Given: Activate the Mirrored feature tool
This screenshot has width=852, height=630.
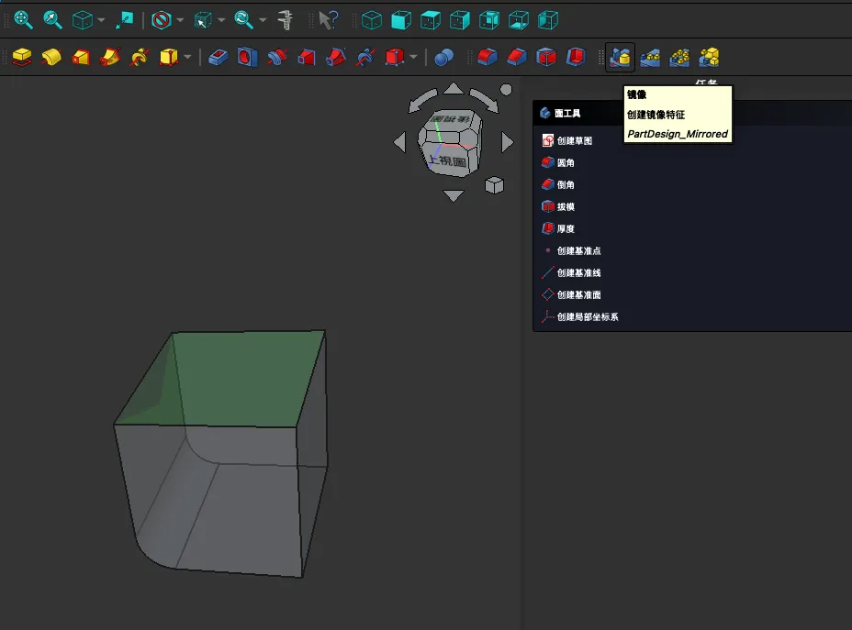Looking at the screenshot, I should [x=622, y=58].
